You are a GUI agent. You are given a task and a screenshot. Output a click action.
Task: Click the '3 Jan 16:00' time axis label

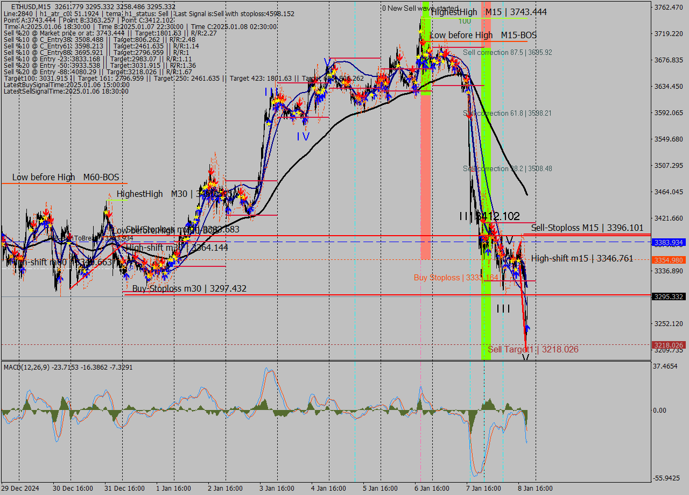pos(277,489)
